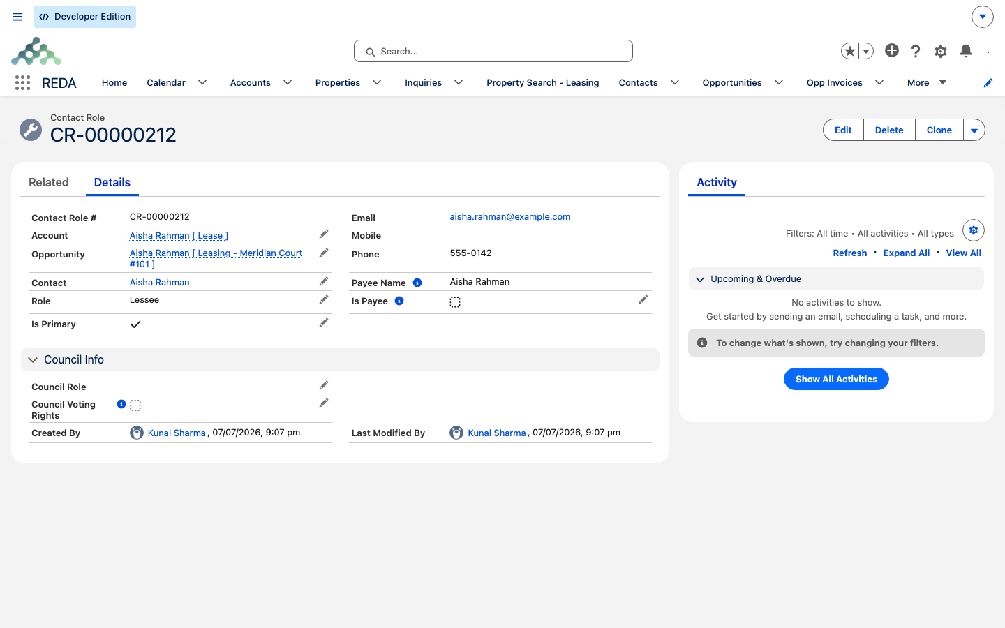Edit Council Voting Rights using pencil icon
Image resolution: width=1005 pixels, height=628 pixels.
[x=324, y=403]
